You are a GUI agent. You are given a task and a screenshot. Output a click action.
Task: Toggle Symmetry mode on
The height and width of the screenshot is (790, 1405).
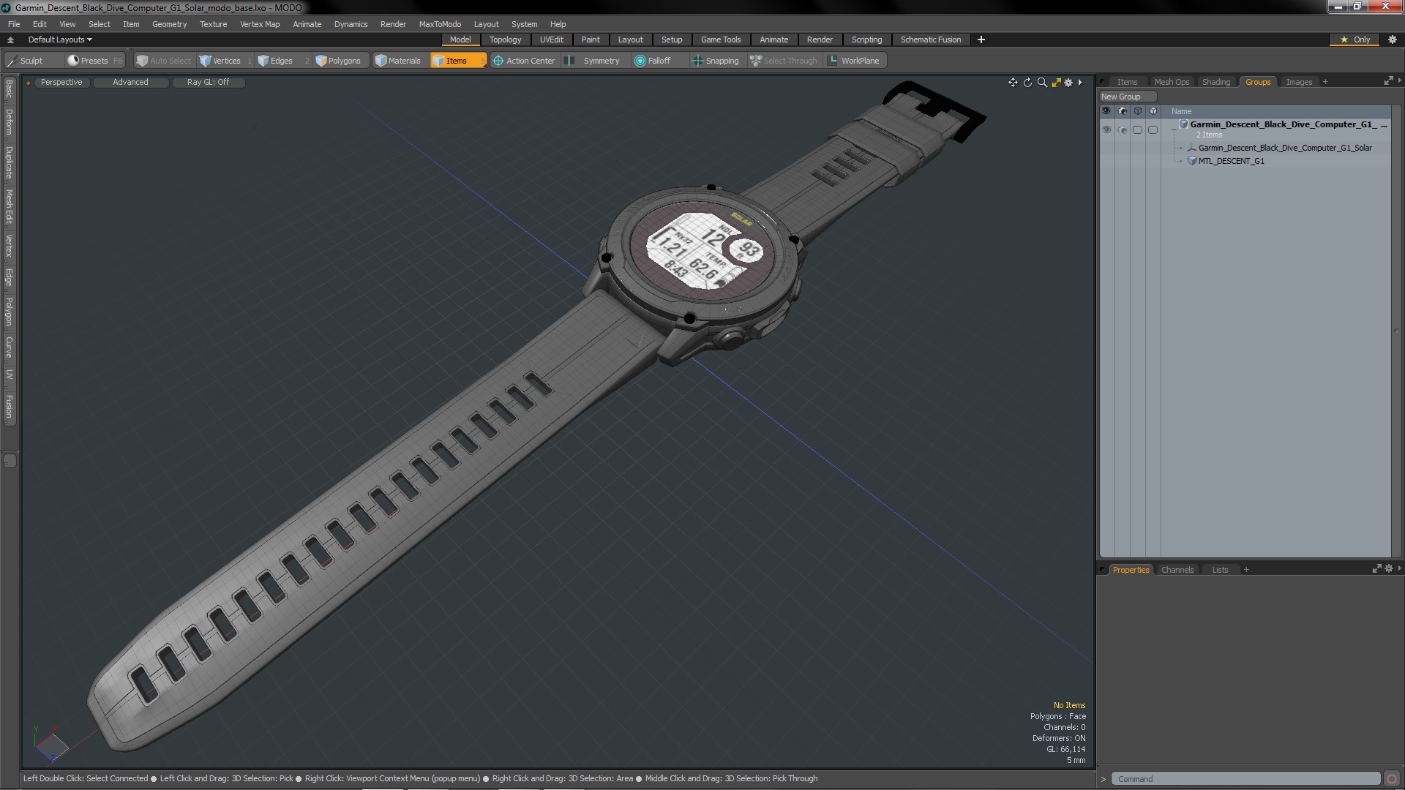(594, 61)
